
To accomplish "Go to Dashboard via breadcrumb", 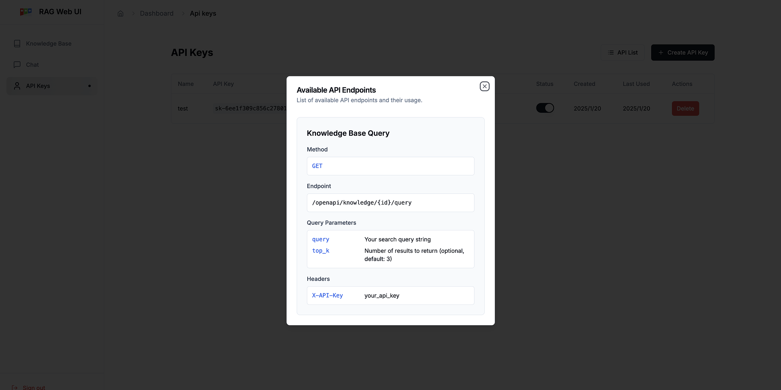I will pos(157,14).
